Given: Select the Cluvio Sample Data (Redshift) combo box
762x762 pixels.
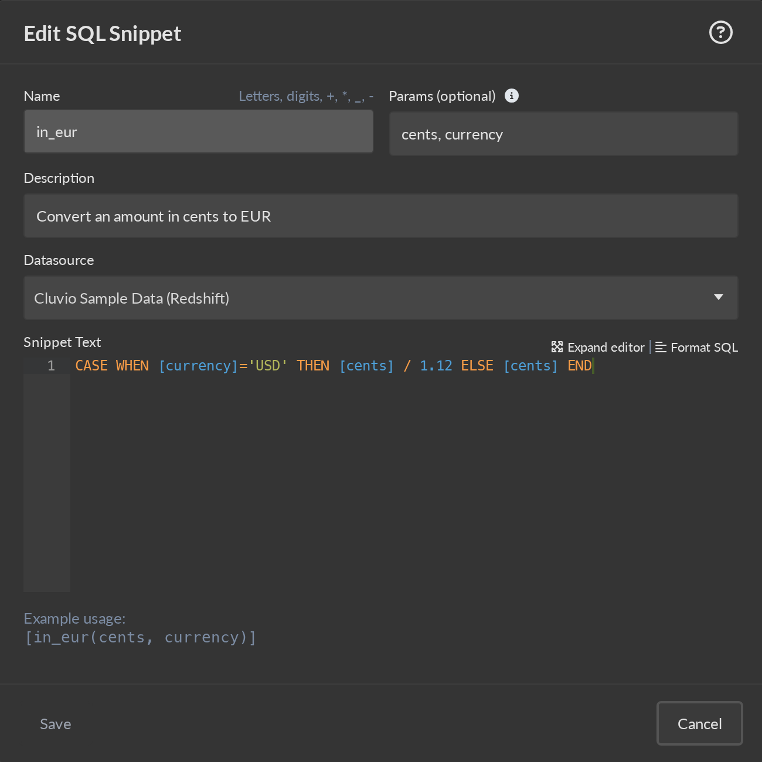Looking at the screenshot, I should [380, 298].
